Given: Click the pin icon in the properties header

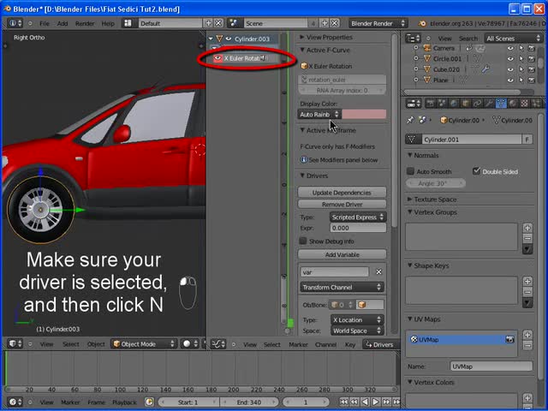Looking at the screenshot, I should pos(411,120).
